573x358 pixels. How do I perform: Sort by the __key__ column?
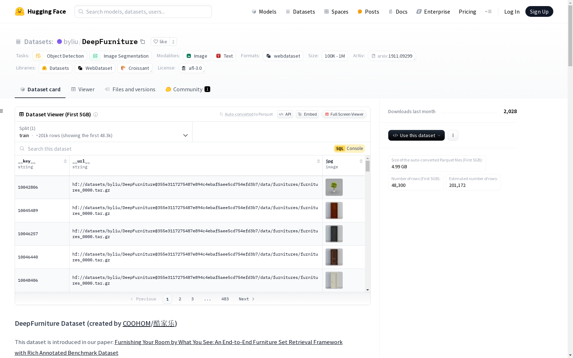click(x=65, y=161)
